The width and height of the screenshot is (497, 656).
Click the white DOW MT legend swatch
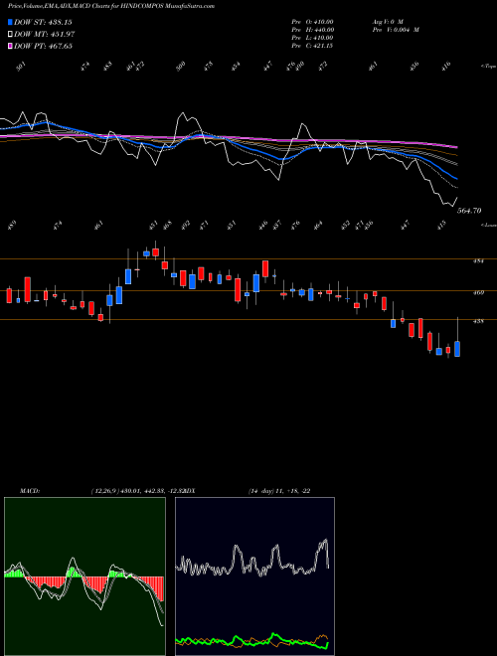coord(11,34)
